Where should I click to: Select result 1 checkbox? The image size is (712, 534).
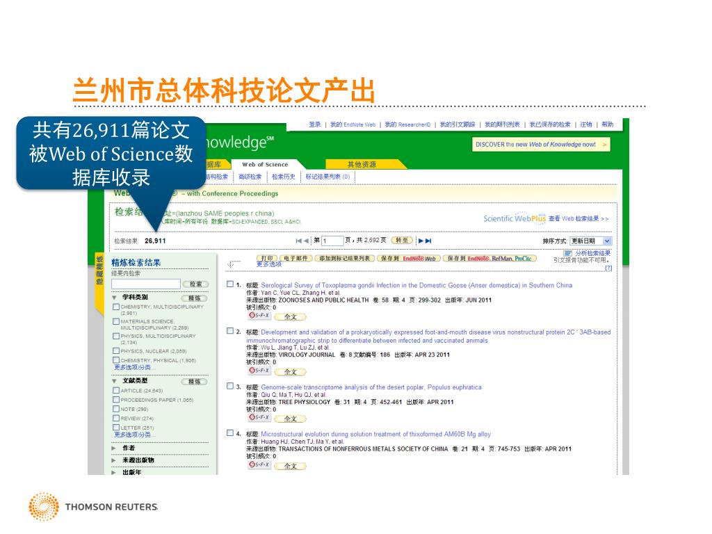pos(229,284)
